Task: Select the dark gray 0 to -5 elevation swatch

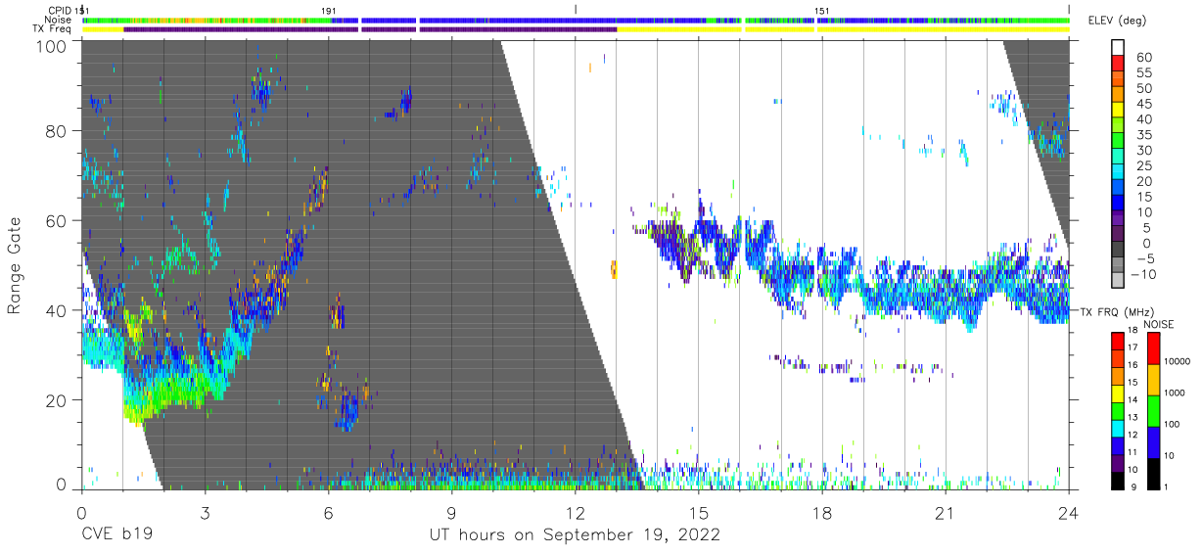Action: (x=1117, y=251)
